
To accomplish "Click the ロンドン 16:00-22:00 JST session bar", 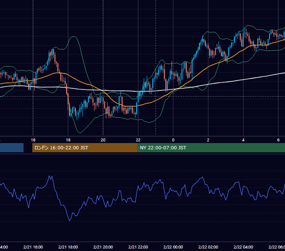I will pyautogui.click(x=85, y=148).
